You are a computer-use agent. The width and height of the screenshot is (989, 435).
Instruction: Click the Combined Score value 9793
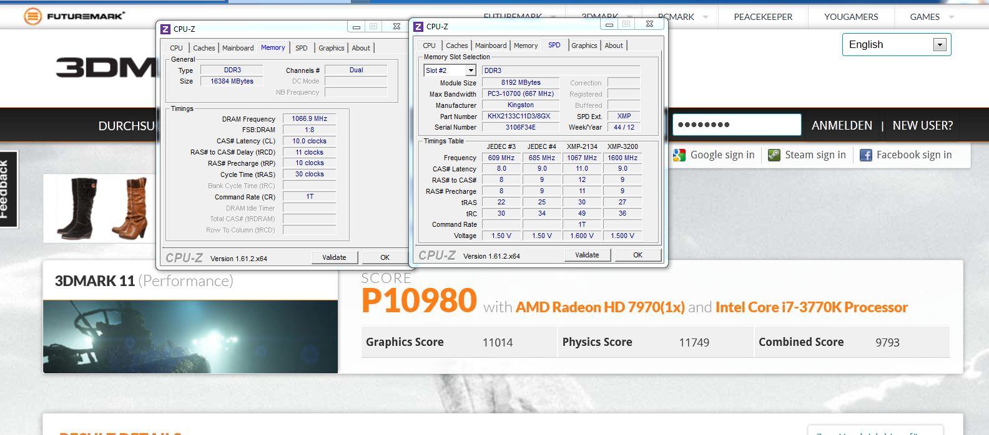pos(887,342)
